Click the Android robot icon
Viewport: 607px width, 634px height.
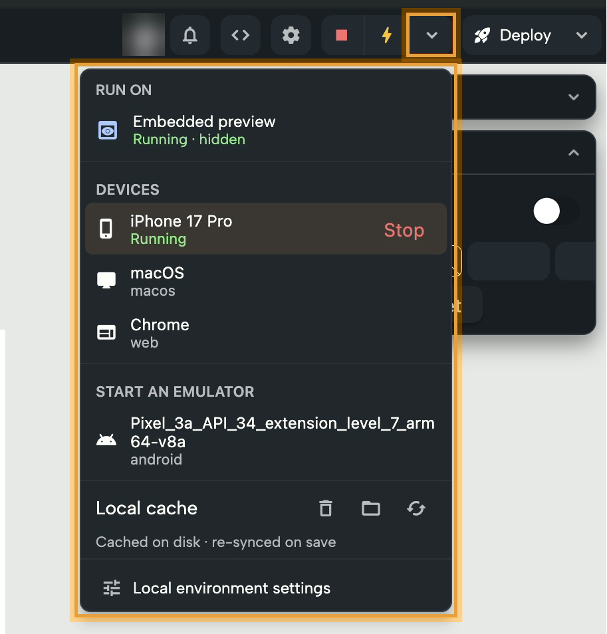[x=106, y=439]
